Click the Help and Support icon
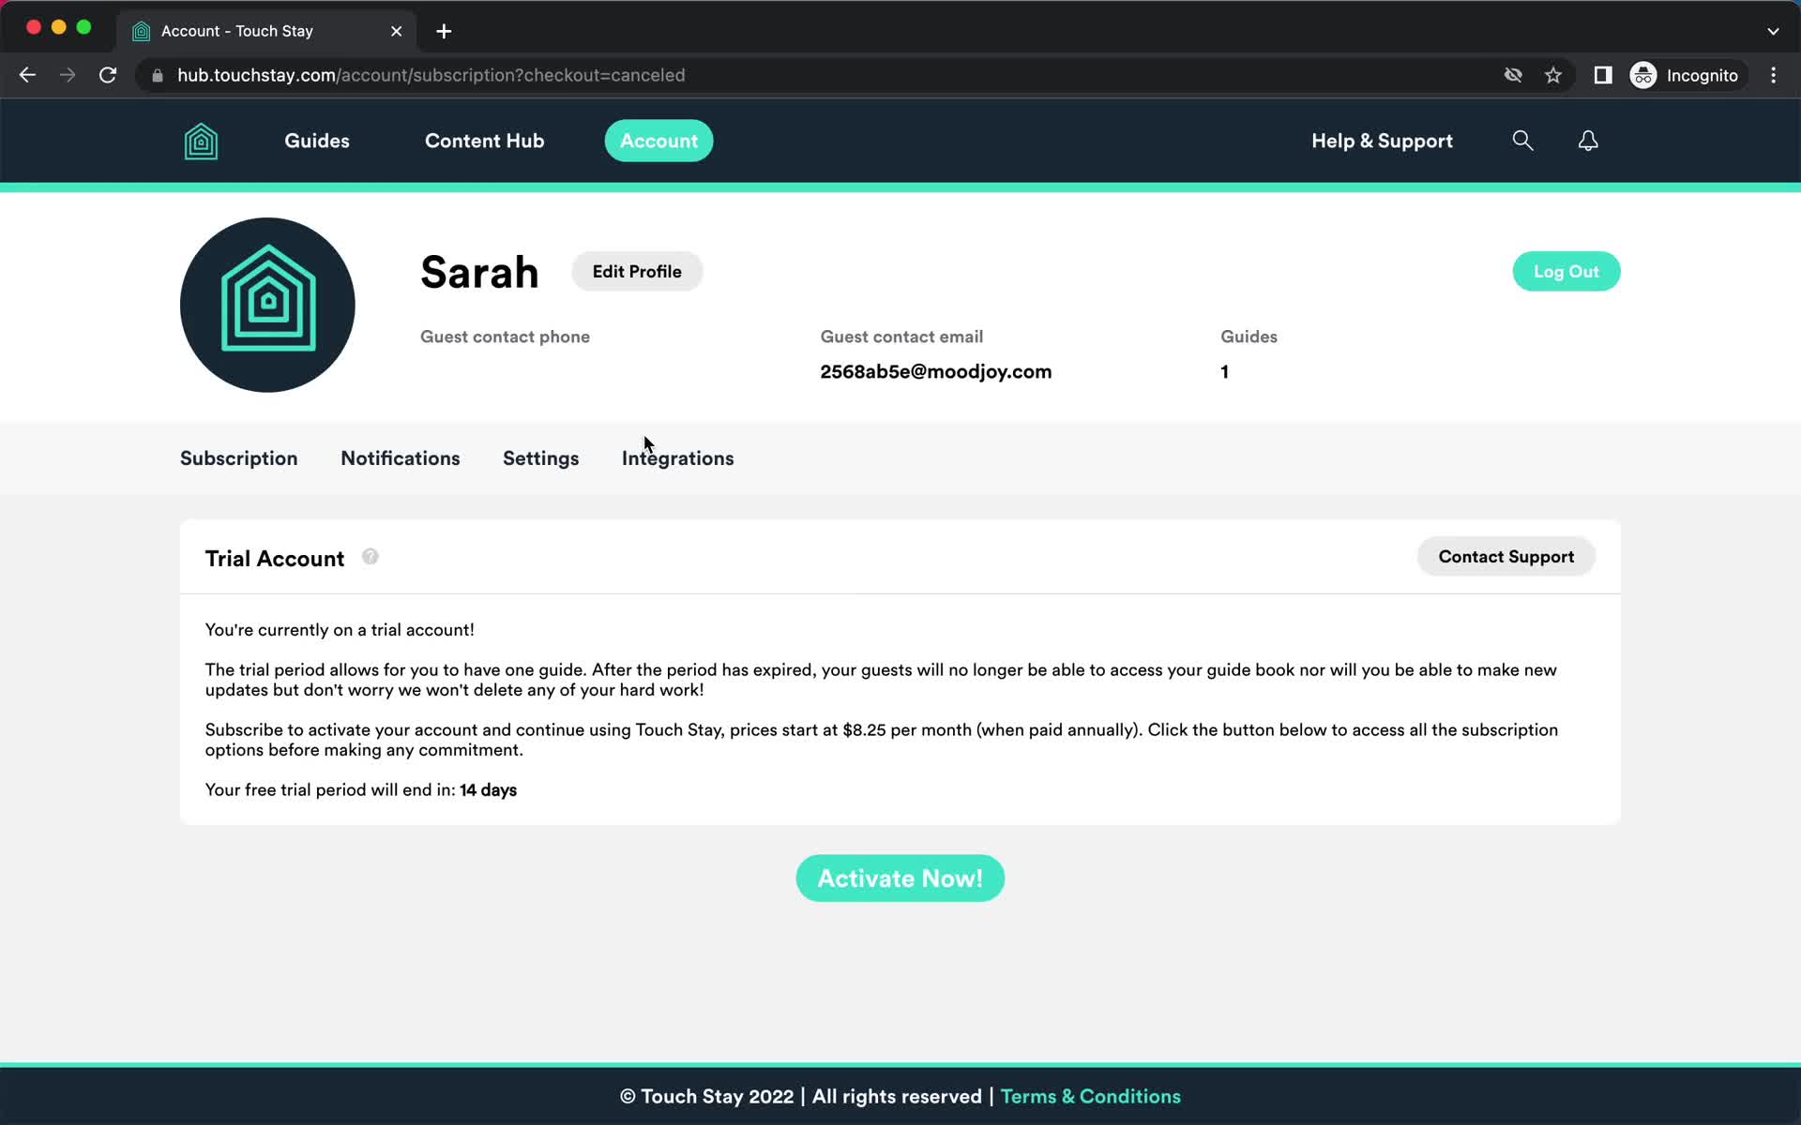The height and width of the screenshot is (1125, 1801). point(1383,140)
